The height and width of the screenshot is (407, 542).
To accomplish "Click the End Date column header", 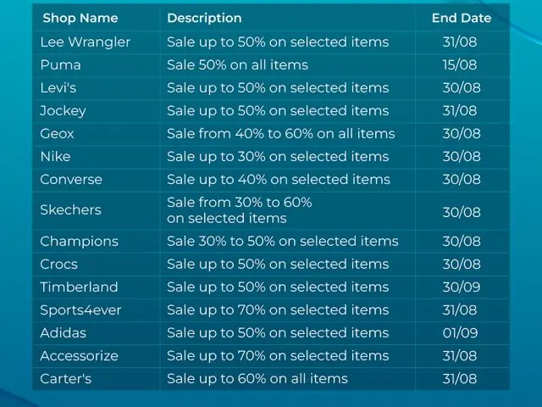I will (461, 18).
